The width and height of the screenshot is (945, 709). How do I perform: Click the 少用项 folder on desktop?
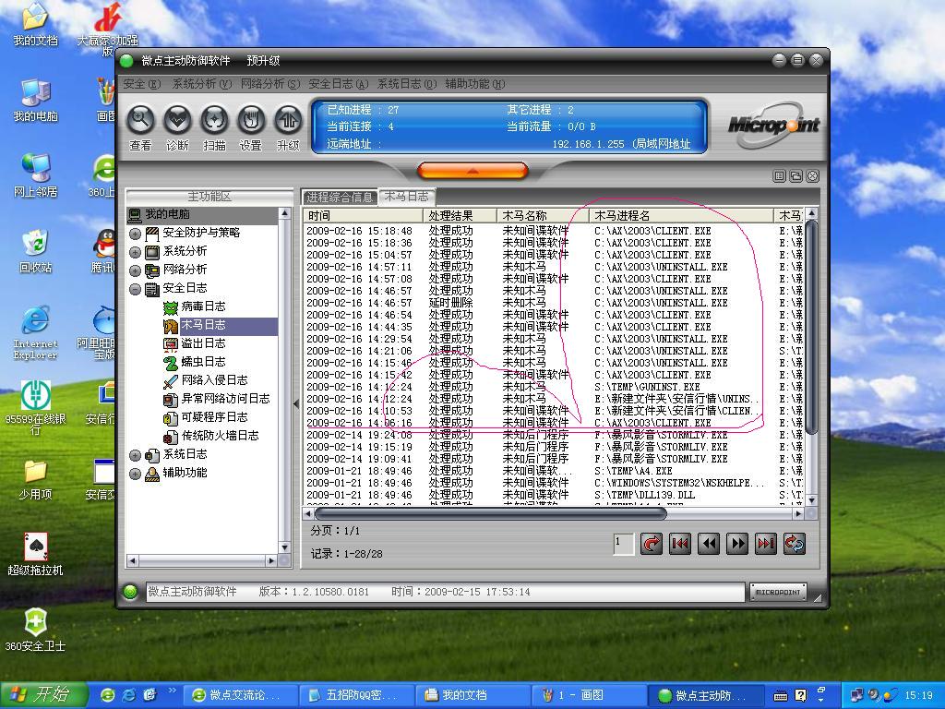(35, 480)
